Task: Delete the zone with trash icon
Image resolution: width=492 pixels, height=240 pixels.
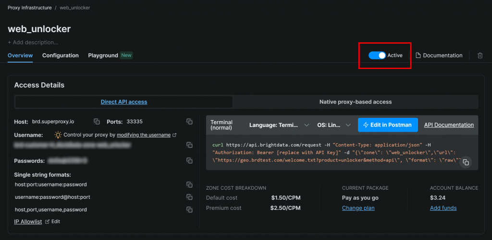Action: [x=480, y=56]
